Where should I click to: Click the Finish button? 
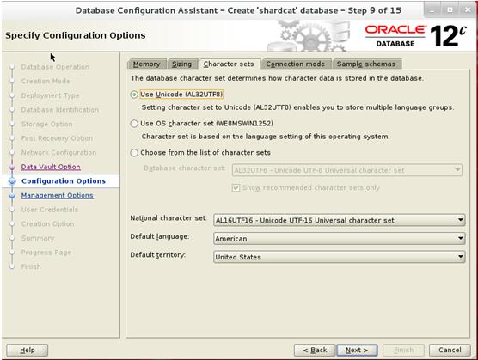click(403, 350)
